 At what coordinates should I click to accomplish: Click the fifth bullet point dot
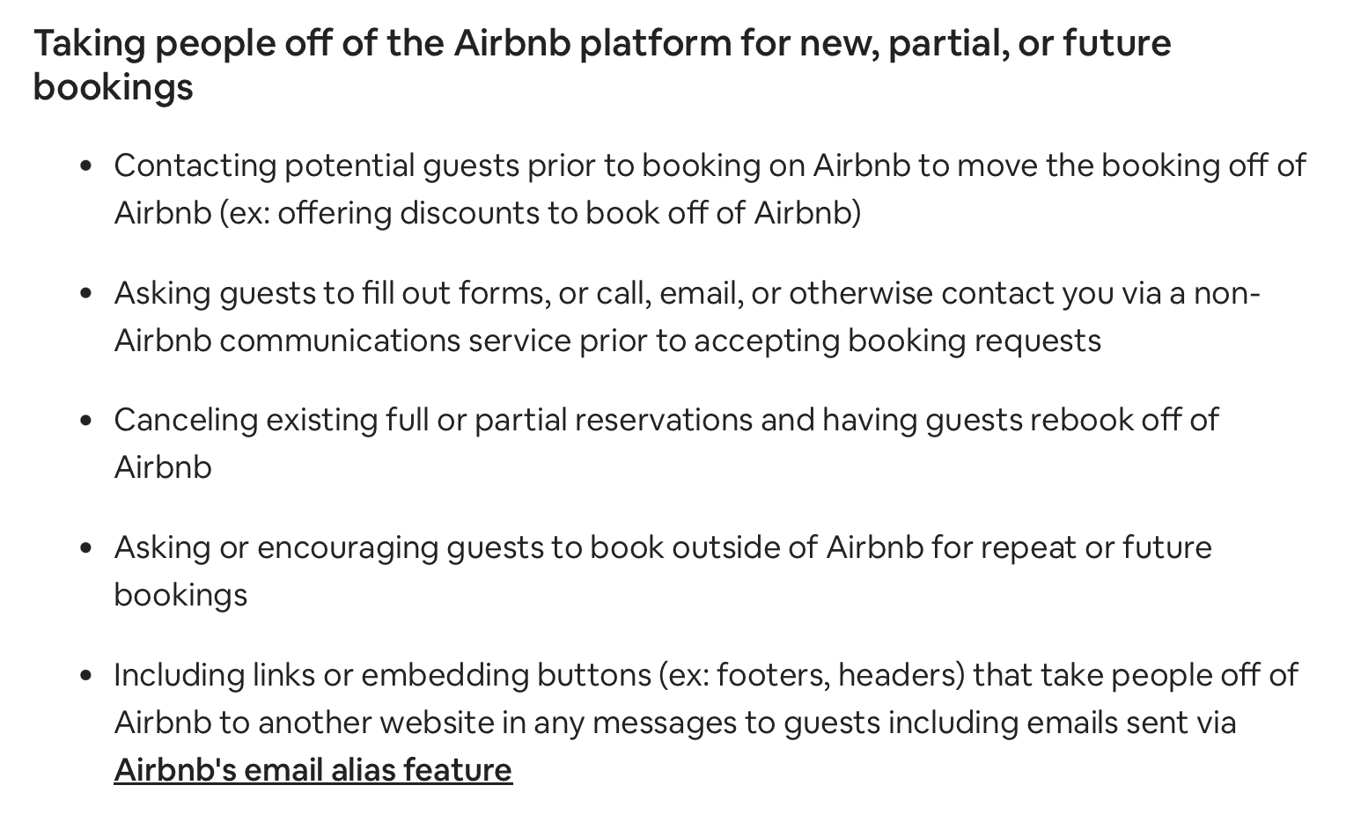coord(85,675)
